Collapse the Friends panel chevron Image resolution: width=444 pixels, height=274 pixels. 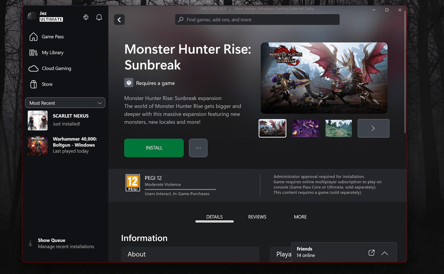click(385, 253)
